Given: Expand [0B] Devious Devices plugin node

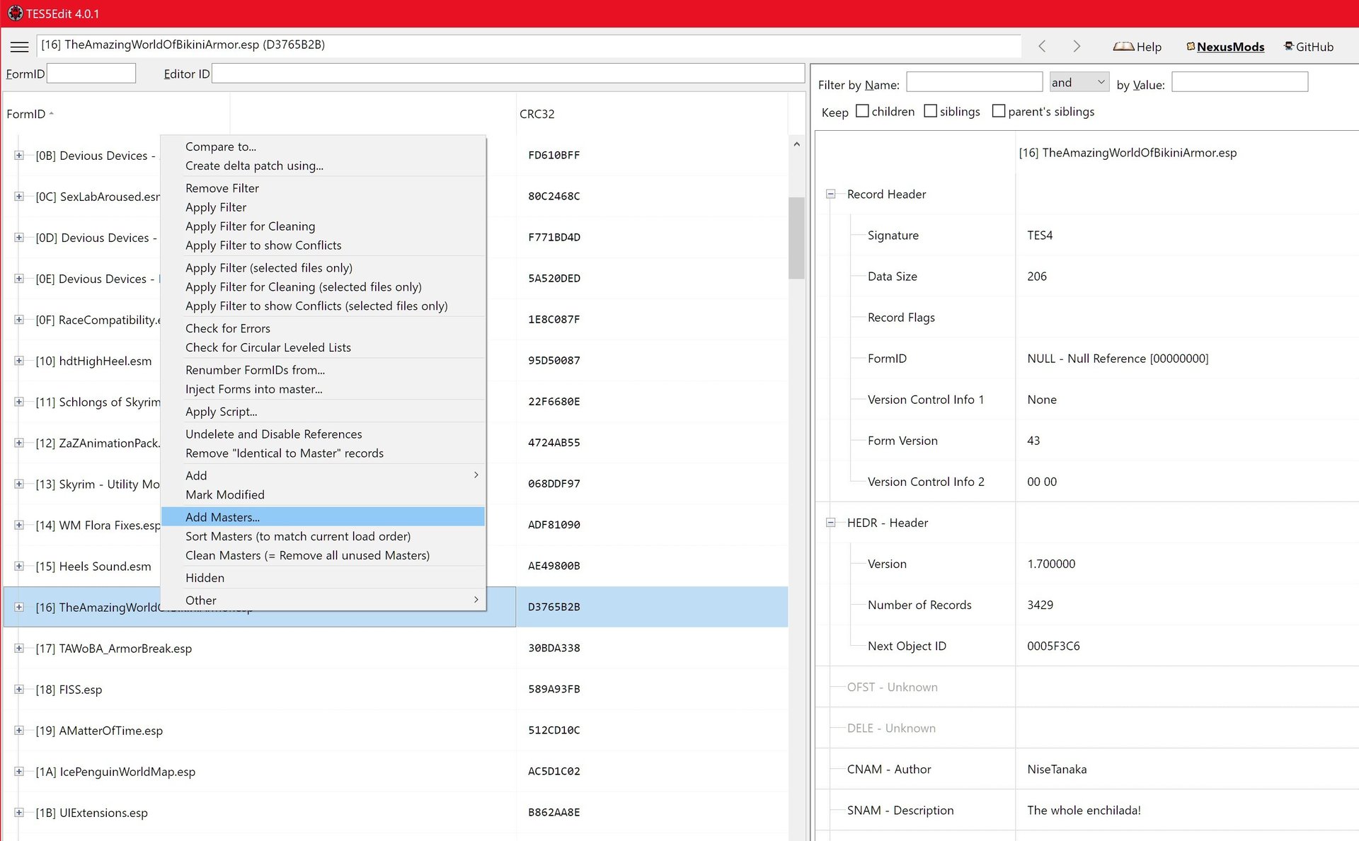Looking at the screenshot, I should click(x=19, y=156).
